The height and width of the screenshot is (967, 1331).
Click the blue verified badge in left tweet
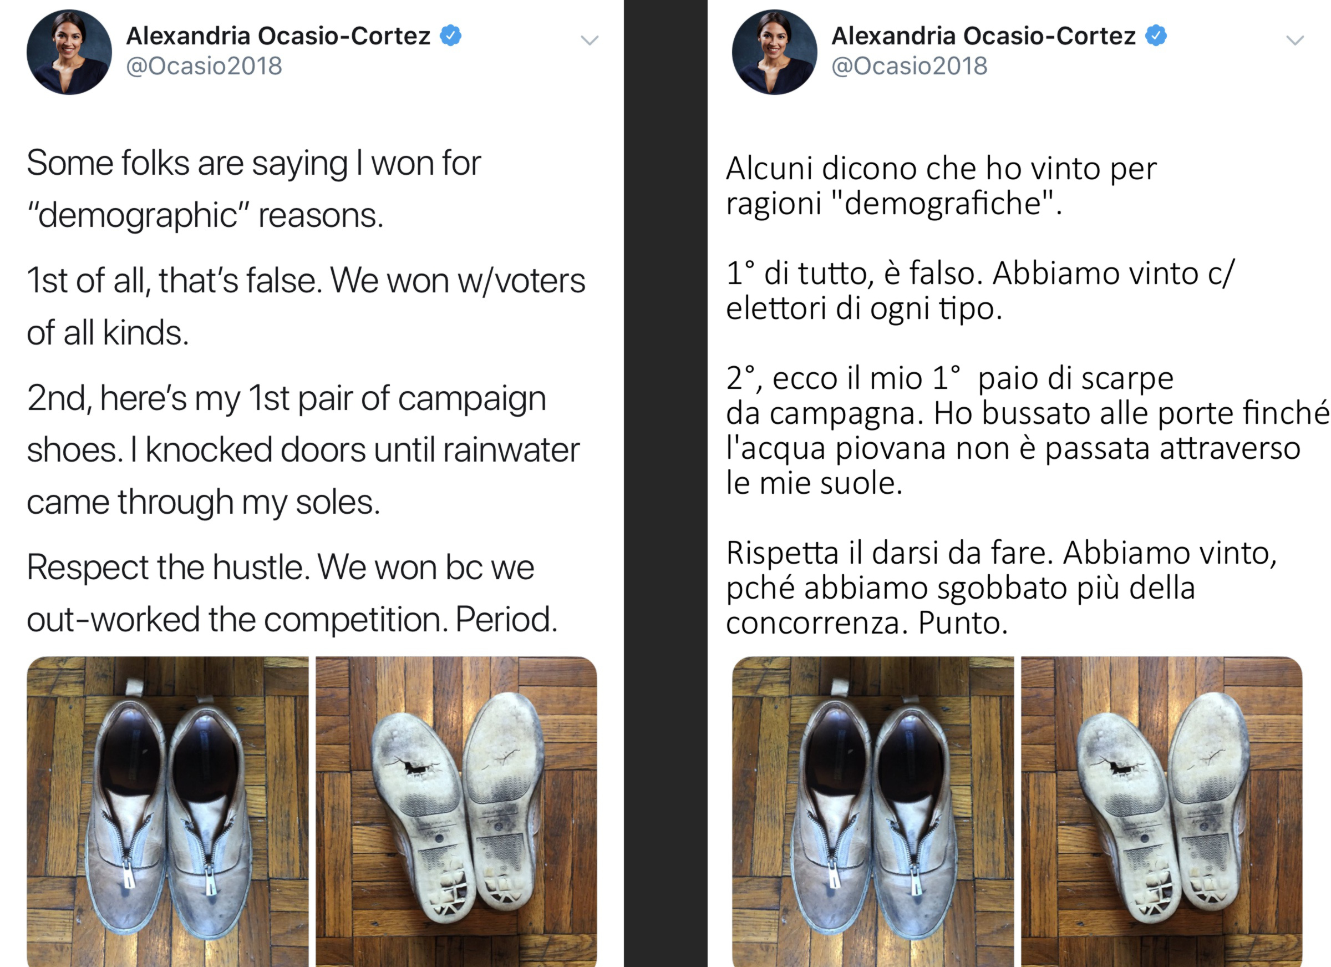(451, 35)
